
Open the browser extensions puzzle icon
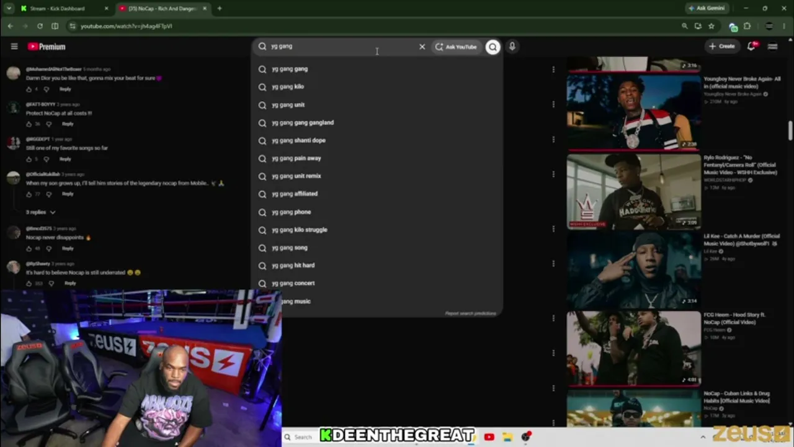coord(747,26)
